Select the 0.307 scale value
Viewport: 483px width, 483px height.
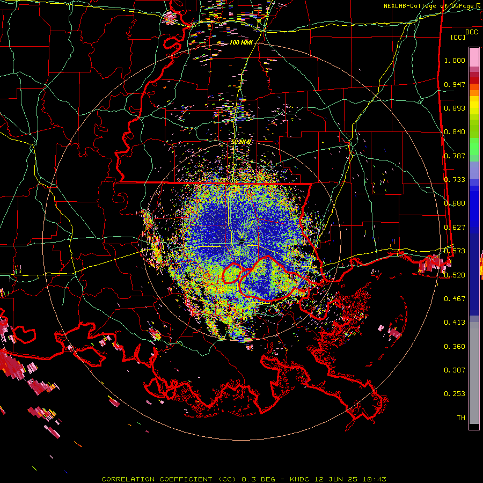pos(455,370)
